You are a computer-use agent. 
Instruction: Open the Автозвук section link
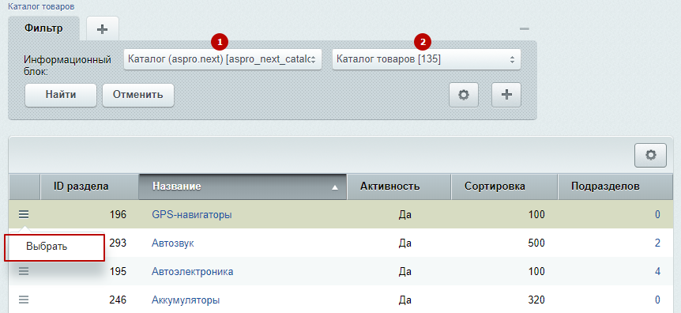tap(172, 243)
